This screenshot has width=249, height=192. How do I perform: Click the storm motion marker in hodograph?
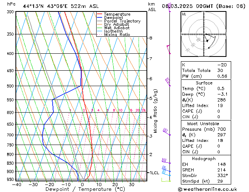(x=207, y=41)
